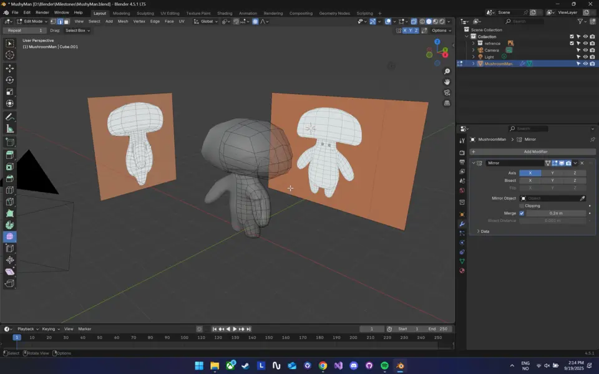Open the UV Editing workspace tab
Viewport: 599px width, 374px height.
click(170, 13)
